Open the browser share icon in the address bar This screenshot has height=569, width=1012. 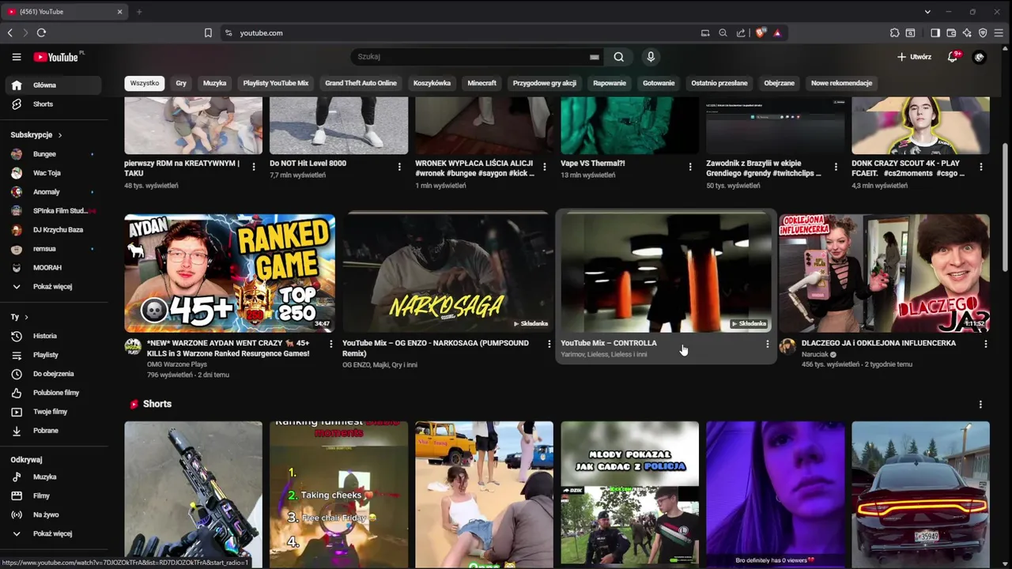[741, 33]
